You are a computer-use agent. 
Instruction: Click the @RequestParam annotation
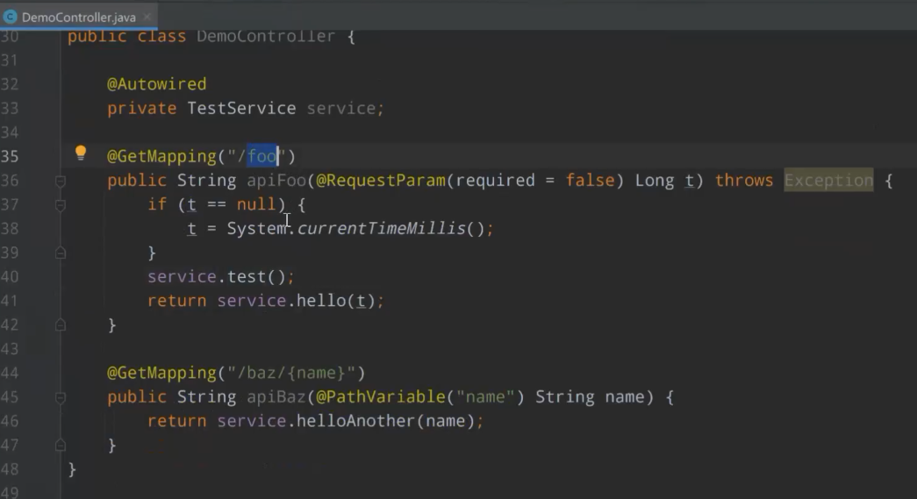tap(381, 181)
